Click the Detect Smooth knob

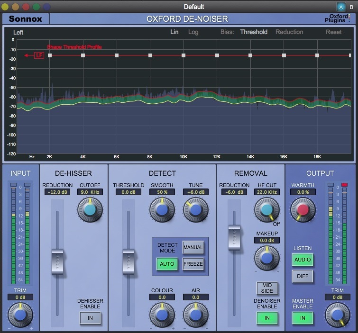pos(162,210)
